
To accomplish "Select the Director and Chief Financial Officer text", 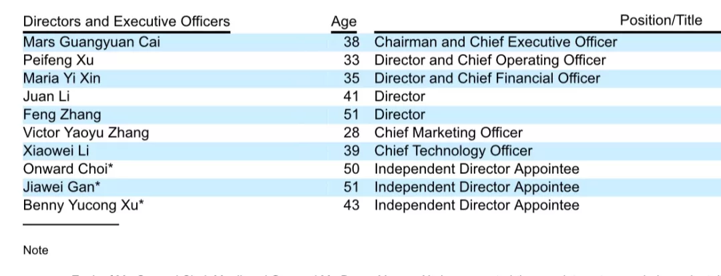I will [x=487, y=79].
